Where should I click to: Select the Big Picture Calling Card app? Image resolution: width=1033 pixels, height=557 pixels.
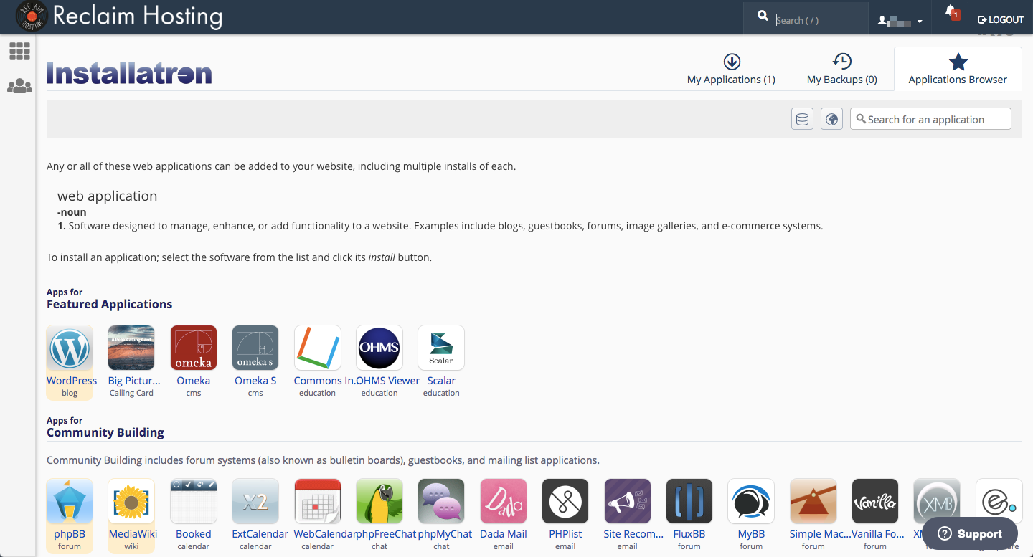[131, 348]
